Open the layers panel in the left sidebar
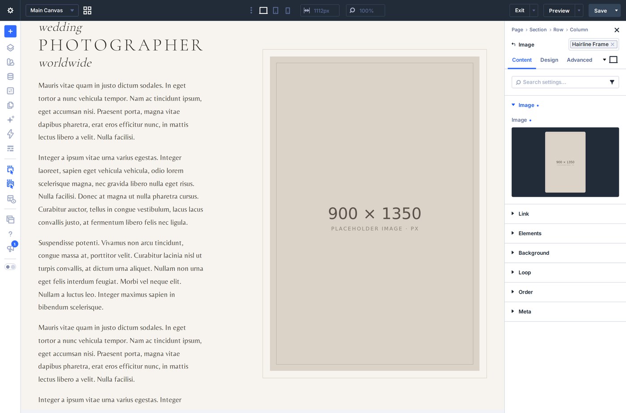 coord(10,48)
